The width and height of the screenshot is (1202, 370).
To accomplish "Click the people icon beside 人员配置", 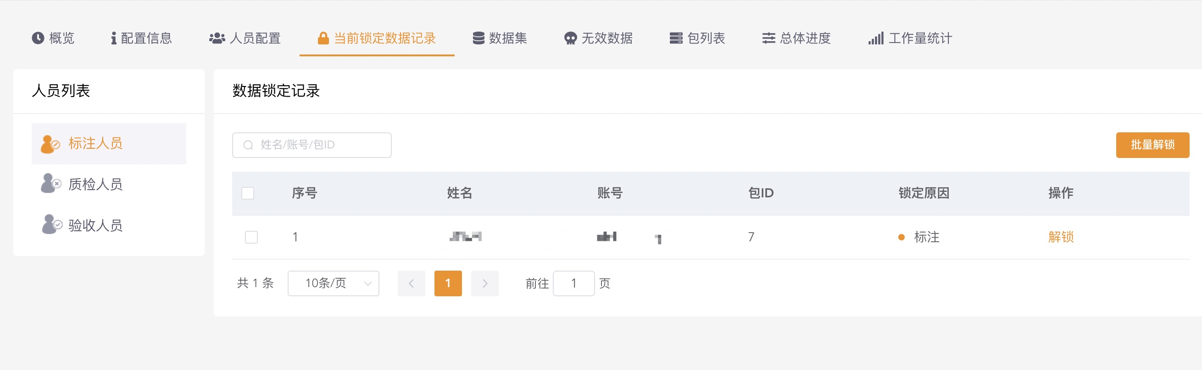I will (217, 38).
